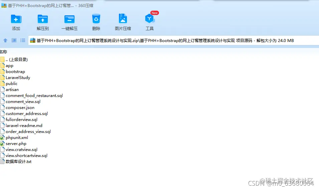This screenshot has height=190, width=319.
Task: Select the app folder
Action: (x=7, y=66)
